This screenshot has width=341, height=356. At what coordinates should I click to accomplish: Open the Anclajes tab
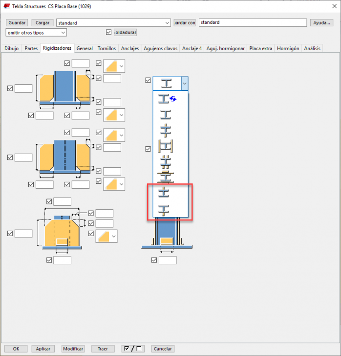130,48
